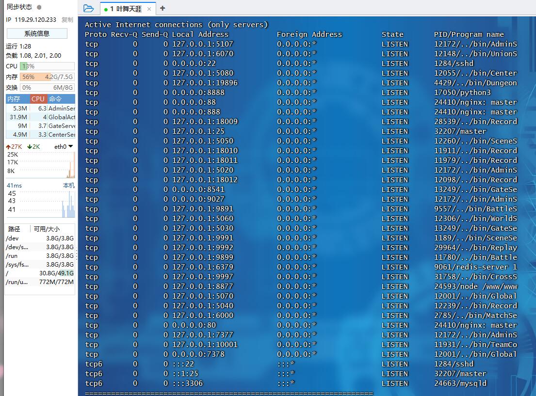The height and width of the screenshot is (396, 536).
Task: Sort processes by CPU column
Action: pos(38,99)
